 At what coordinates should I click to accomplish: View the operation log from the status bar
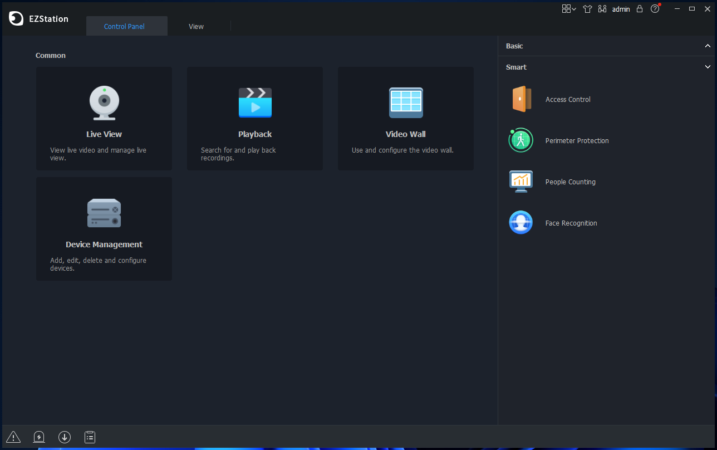click(90, 437)
